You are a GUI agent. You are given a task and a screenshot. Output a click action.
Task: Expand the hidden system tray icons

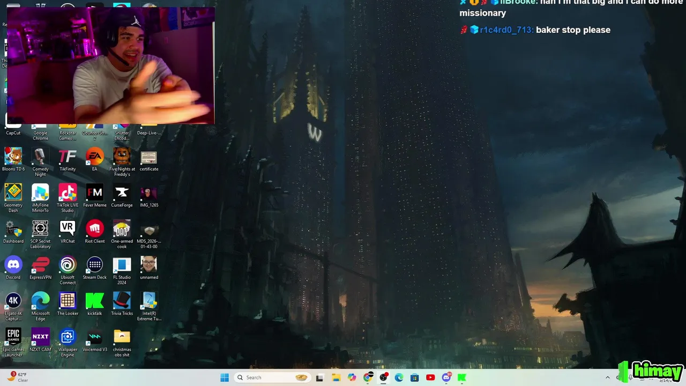tap(607, 377)
